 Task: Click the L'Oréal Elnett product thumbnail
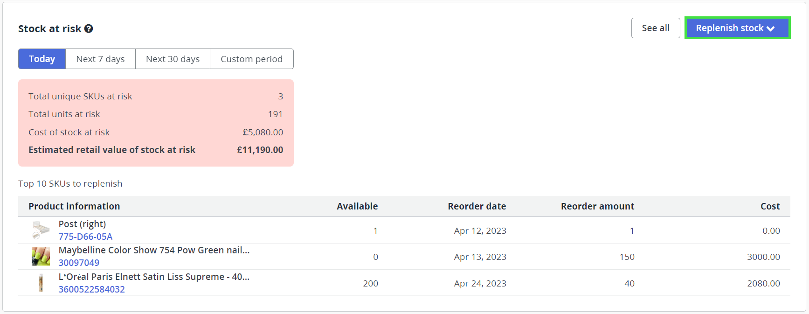[41, 283]
